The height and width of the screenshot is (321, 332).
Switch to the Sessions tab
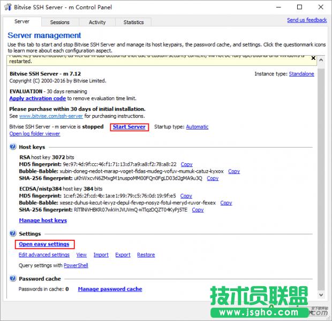(60, 22)
